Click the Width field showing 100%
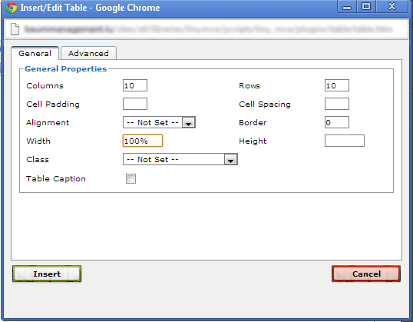The width and height of the screenshot is (413, 322). click(x=143, y=141)
